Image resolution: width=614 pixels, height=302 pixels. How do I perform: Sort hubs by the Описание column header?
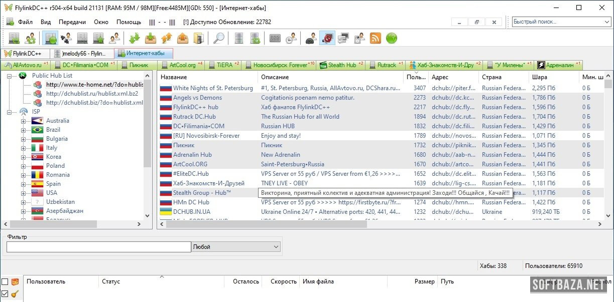[331, 77]
